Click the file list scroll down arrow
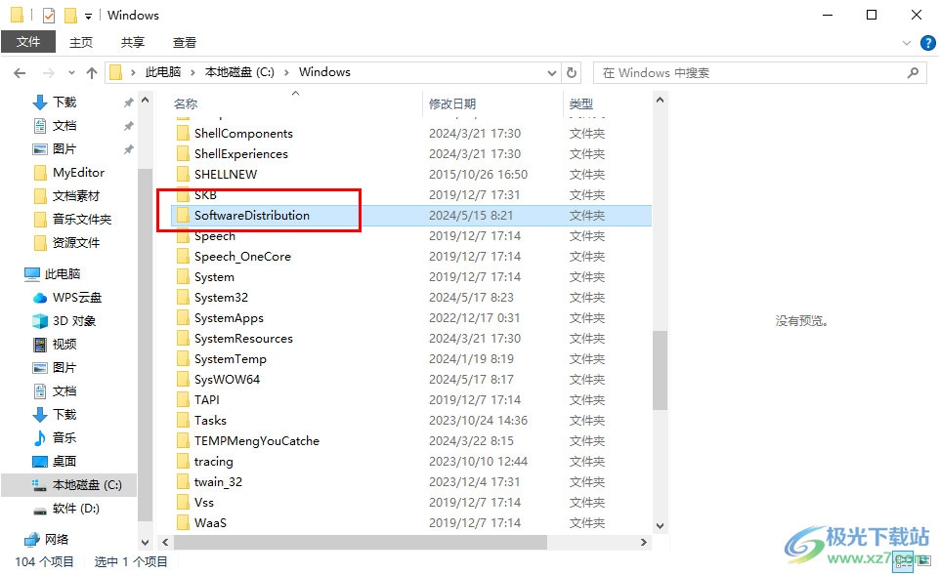 (660, 526)
